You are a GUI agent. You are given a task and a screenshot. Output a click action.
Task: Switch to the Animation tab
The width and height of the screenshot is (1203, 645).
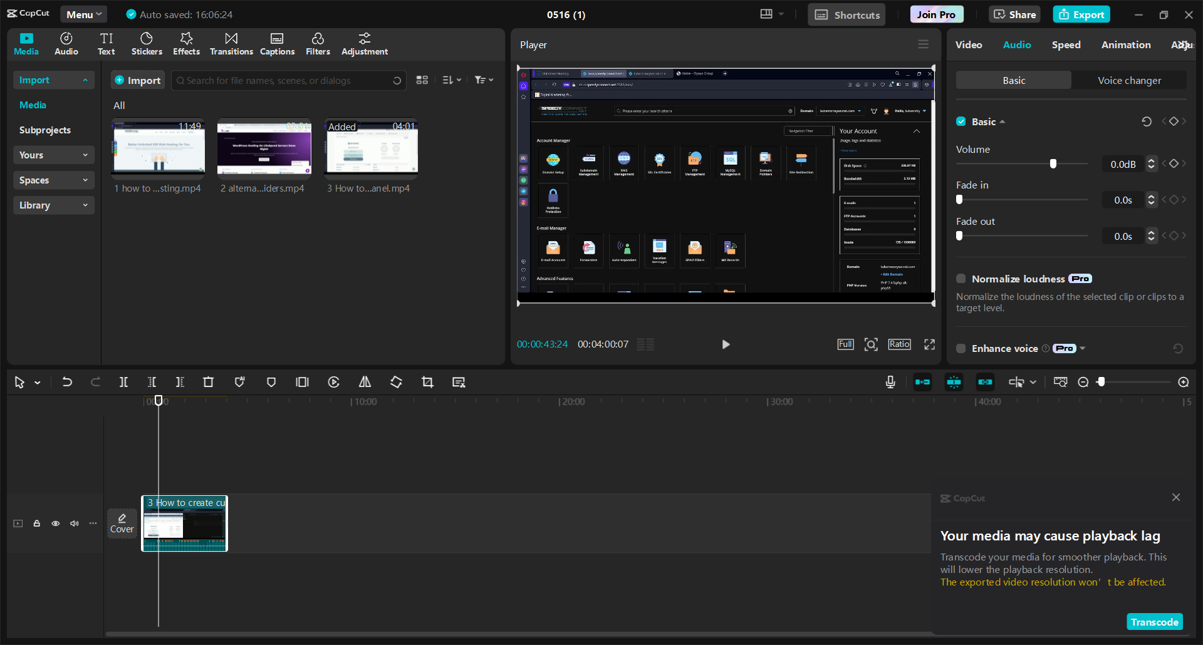pos(1126,44)
